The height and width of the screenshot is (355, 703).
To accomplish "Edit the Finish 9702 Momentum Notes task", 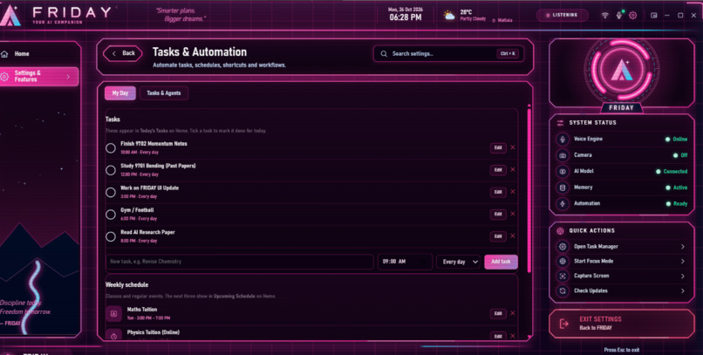I will pos(498,147).
